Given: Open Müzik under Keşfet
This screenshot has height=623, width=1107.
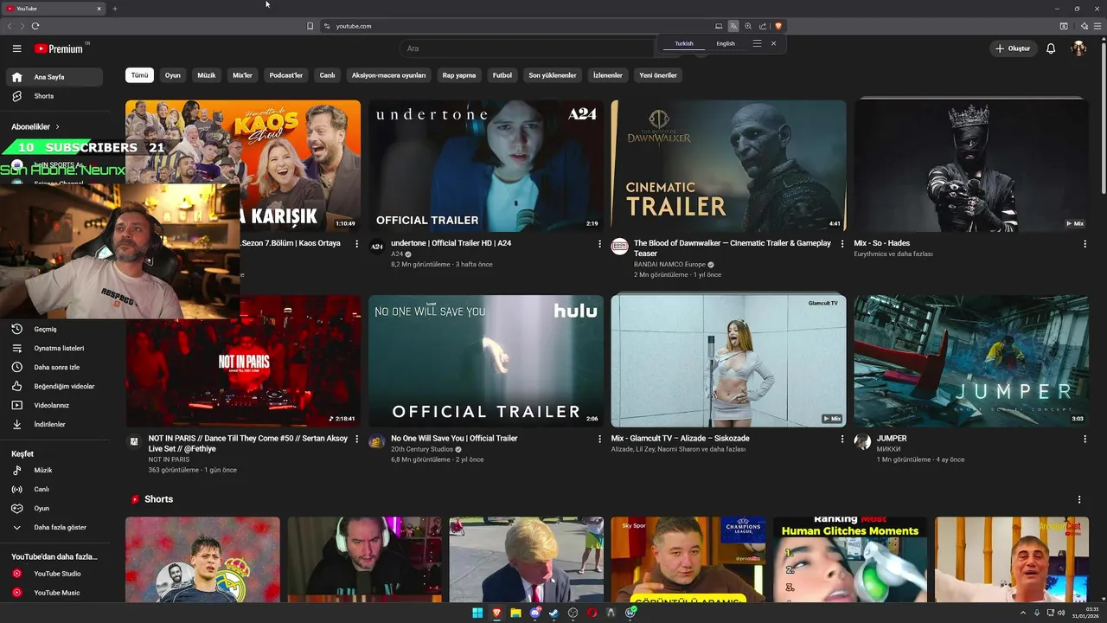Looking at the screenshot, I should 54,470.
